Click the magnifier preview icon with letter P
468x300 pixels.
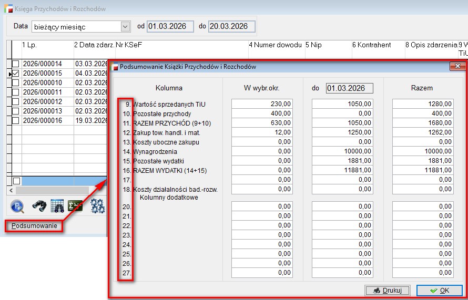(17, 206)
